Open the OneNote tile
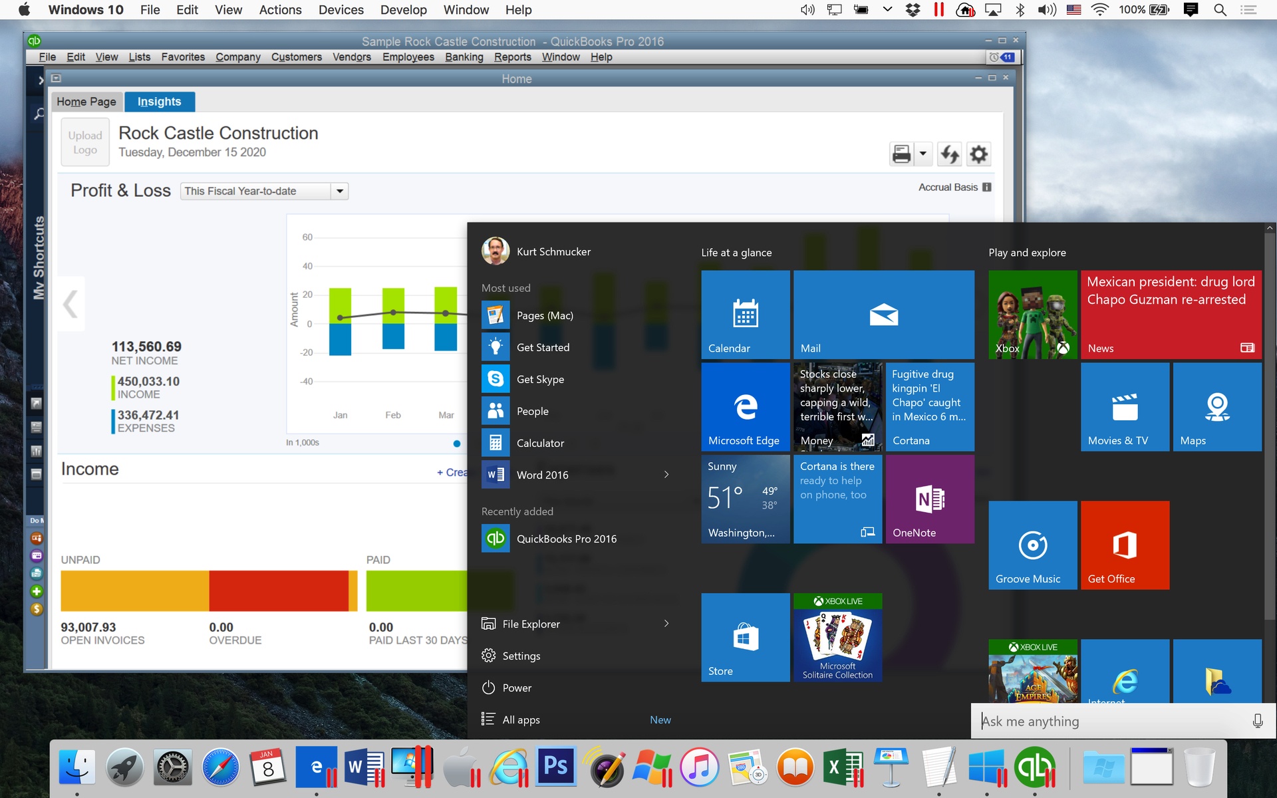This screenshot has width=1277, height=798. click(x=930, y=499)
